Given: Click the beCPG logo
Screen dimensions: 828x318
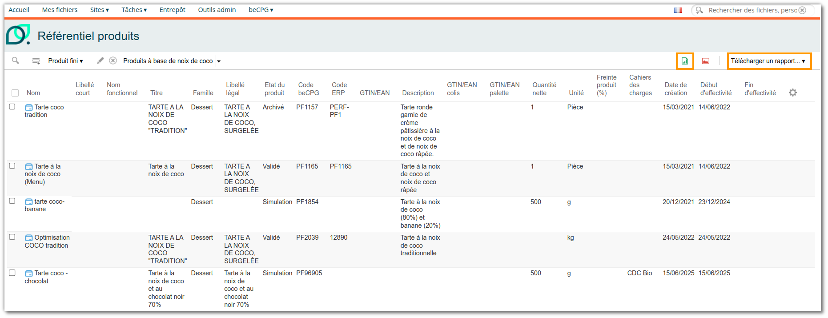Looking at the screenshot, I should pos(18,34).
